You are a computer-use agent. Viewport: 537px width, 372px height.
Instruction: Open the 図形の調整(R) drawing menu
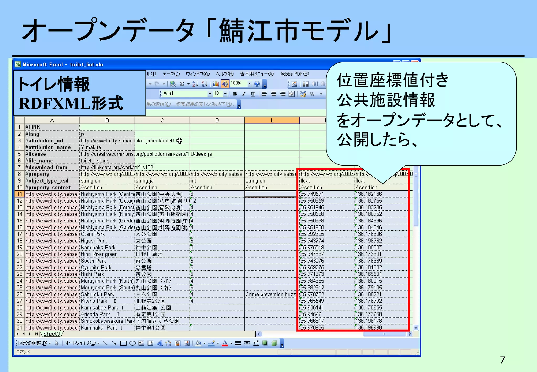click(x=34, y=343)
